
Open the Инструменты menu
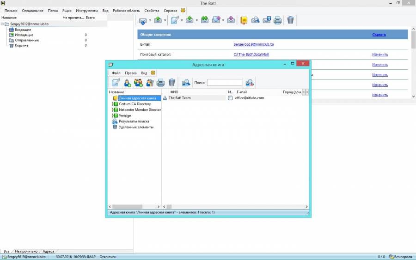(x=88, y=10)
